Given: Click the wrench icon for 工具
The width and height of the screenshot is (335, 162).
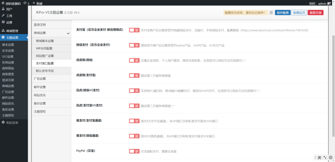Looking at the screenshot, I should point(3,16).
